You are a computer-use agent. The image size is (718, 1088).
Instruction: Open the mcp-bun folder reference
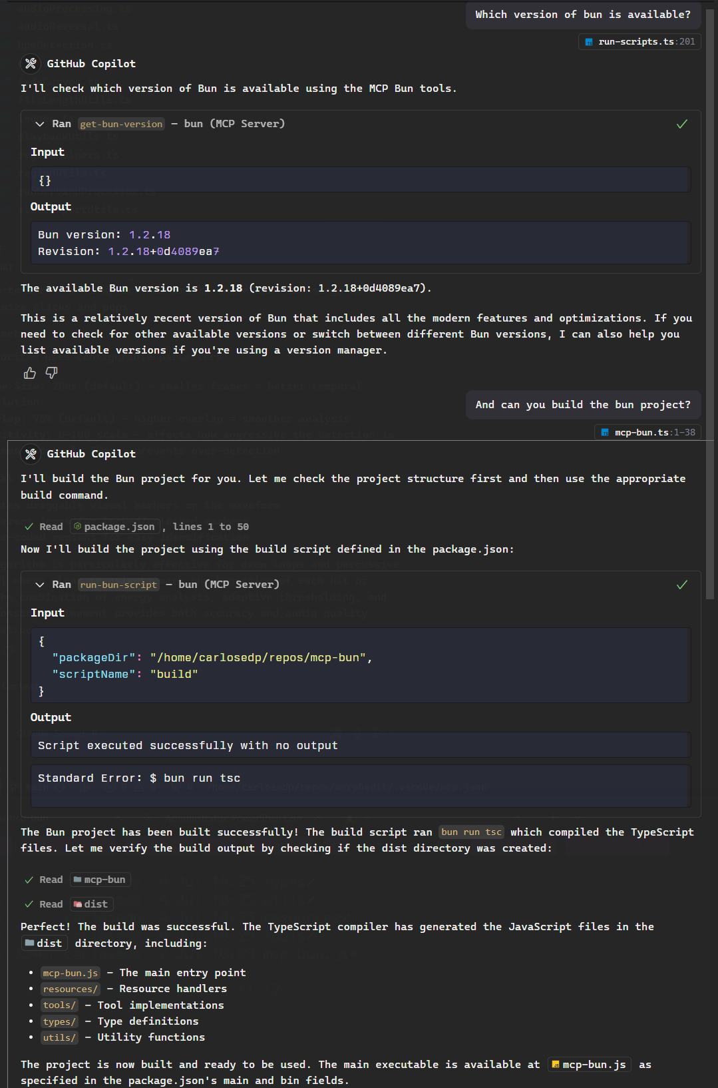point(100,880)
